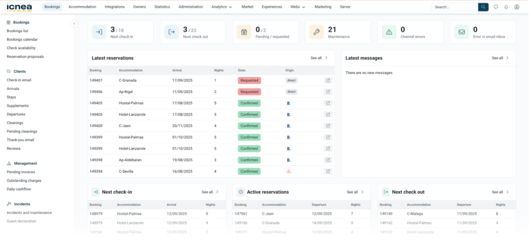This screenshot has height=250, width=529.
Task: Click the search magnifier button
Action: (483, 7)
